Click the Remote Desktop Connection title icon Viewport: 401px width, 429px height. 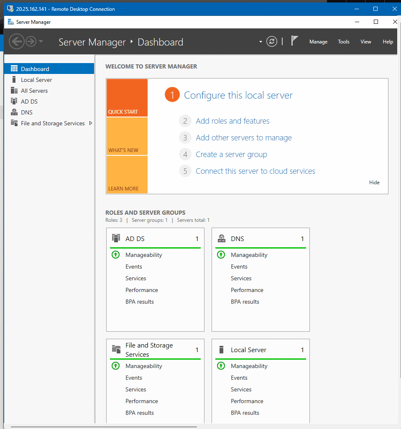[10, 9]
